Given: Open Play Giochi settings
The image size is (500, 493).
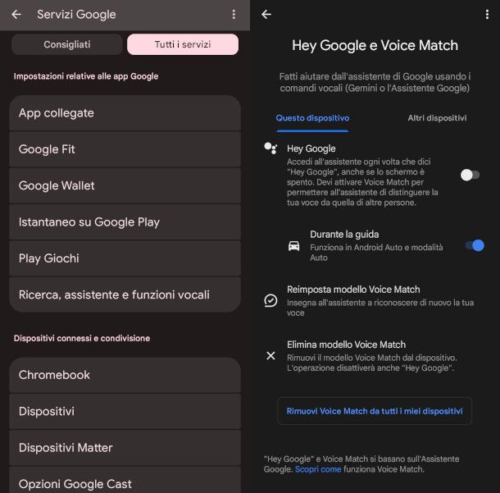Looking at the screenshot, I should click(x=125, y=258).
